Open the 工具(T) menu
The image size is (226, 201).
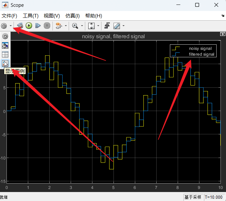point(30,16)
